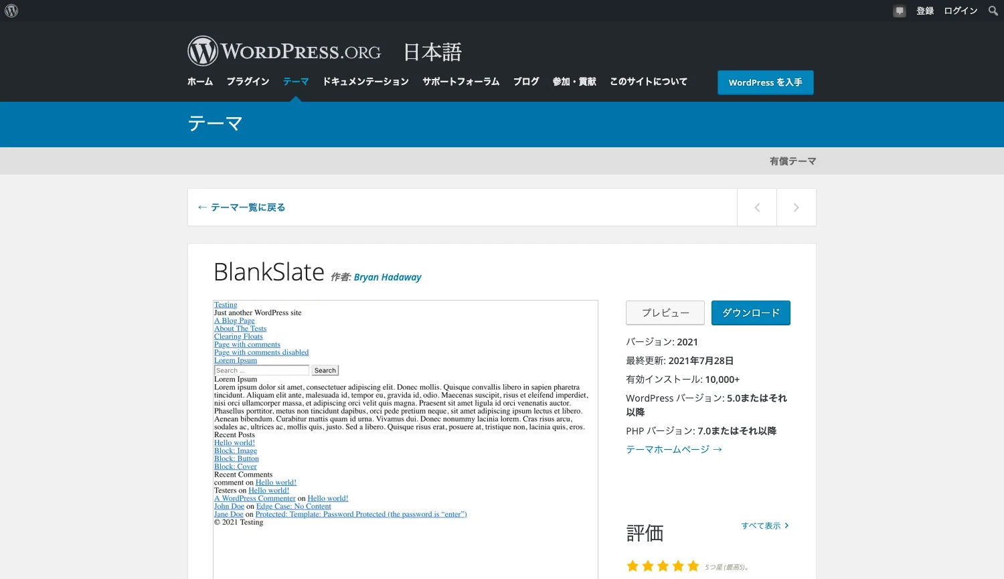The image size is (1004, 579).
Task: Click WordPress を入手 button
Action: [766, 82]
